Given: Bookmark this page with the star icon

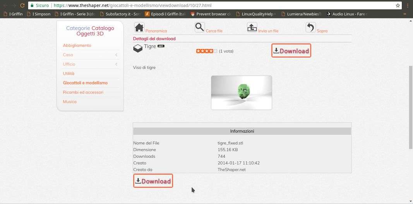Looking at the screenshot, I should click(398, 5).
